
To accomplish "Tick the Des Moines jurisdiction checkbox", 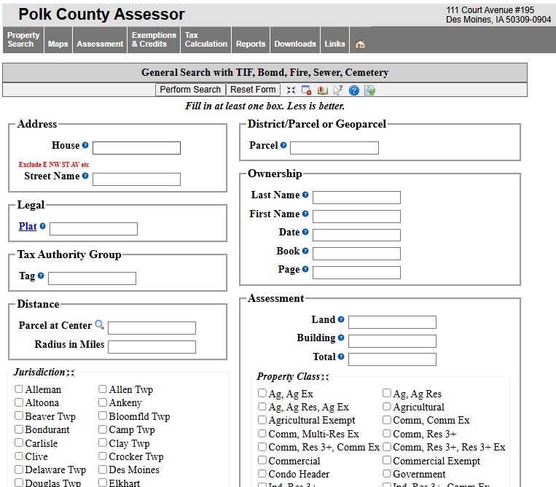I will [103, 470].
